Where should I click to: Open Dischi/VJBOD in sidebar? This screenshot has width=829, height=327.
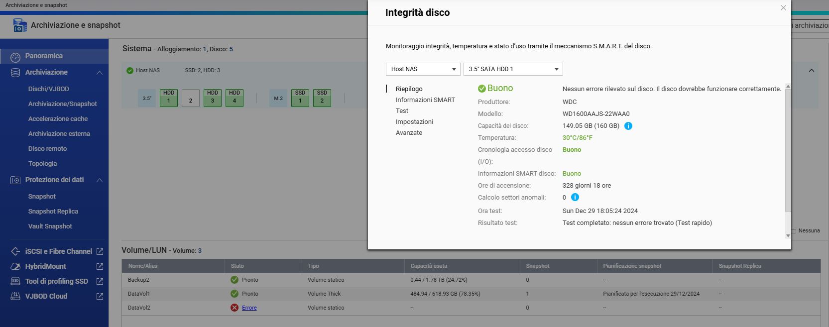49,89
